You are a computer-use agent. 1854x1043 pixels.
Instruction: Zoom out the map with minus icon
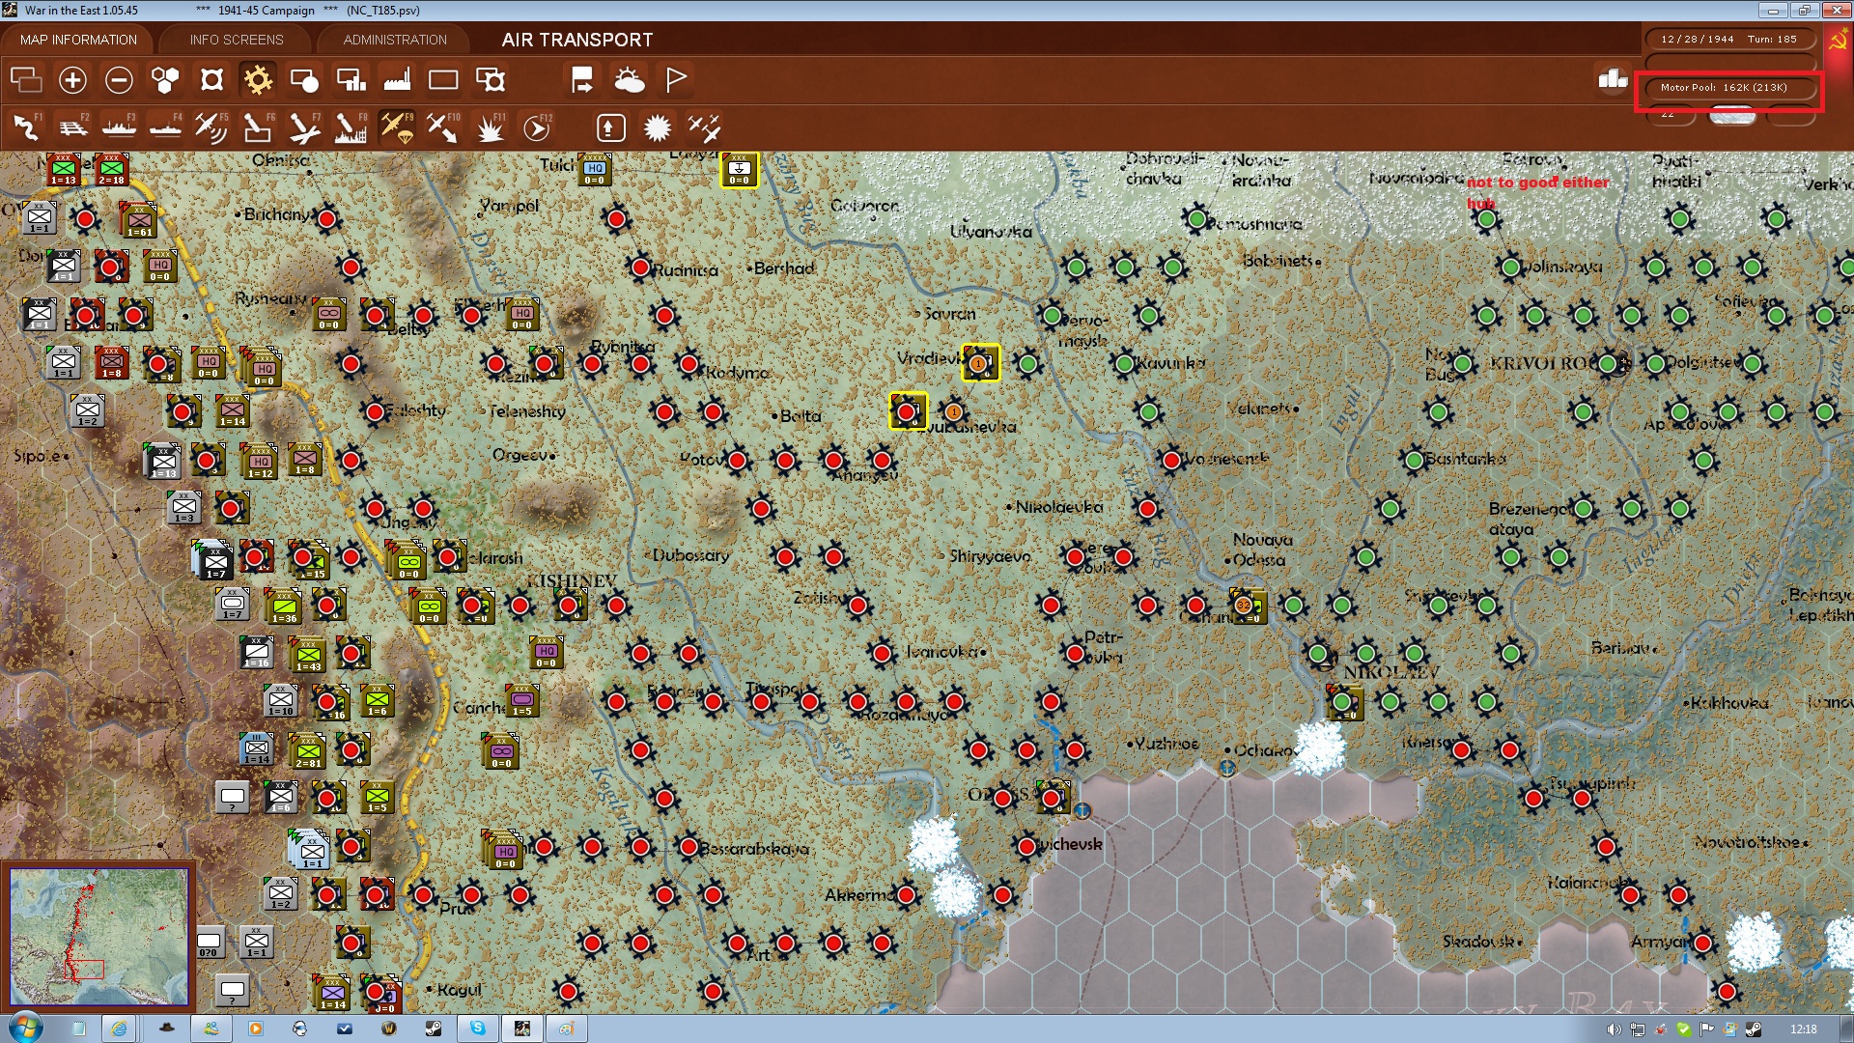tap(119, 80)
